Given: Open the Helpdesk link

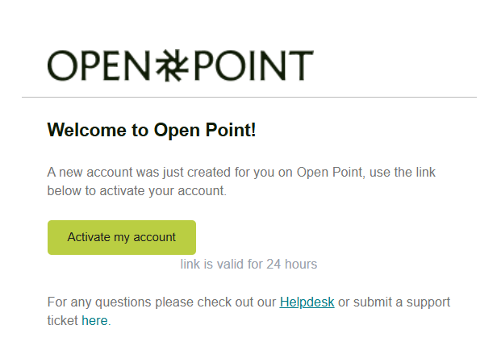Looking at the screenshot, I should [x=307, y=302].
